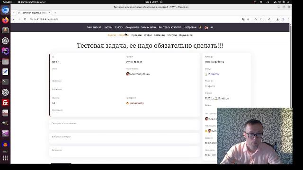The width and height of the screenshot is (303, 170).
Task: Show Applications grid in dock
Action: 5,158
